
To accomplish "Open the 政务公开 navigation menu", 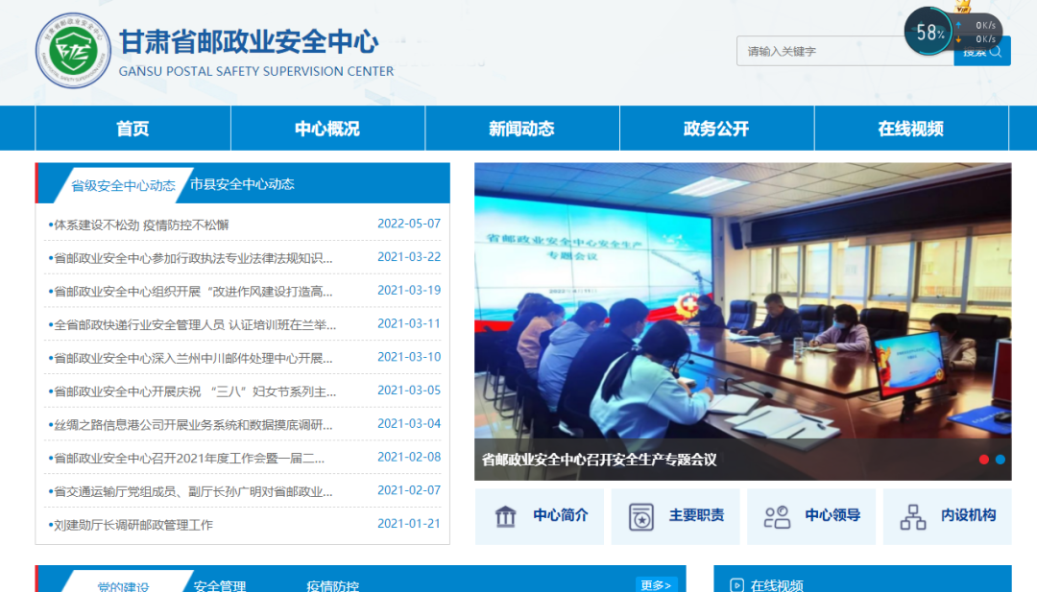I will pos(716,129).
